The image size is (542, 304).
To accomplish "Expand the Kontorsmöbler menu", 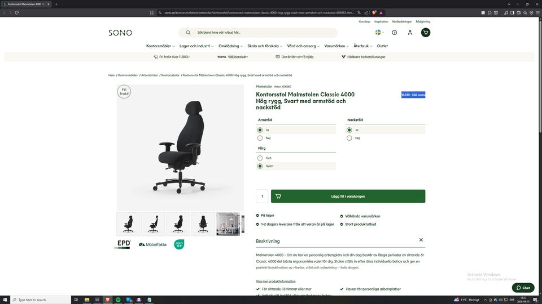I will (160, 46).
